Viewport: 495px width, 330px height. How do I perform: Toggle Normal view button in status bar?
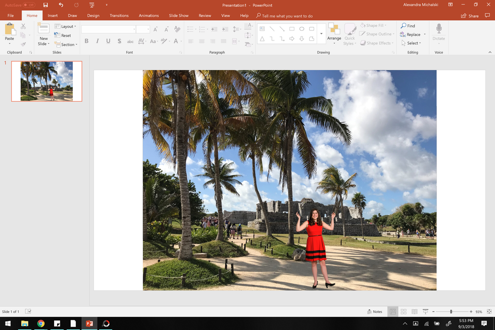(x=392, y=311)
